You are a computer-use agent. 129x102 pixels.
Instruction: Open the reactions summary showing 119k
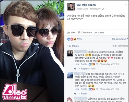point(75,39)
